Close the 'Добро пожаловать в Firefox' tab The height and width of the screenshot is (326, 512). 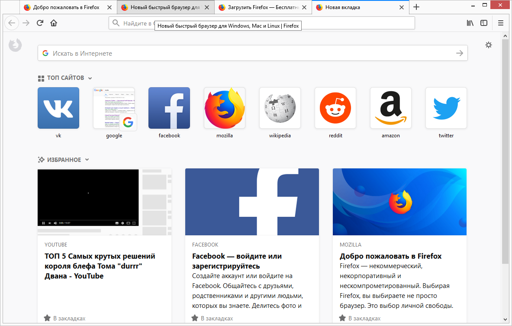[x=110, y=7]
